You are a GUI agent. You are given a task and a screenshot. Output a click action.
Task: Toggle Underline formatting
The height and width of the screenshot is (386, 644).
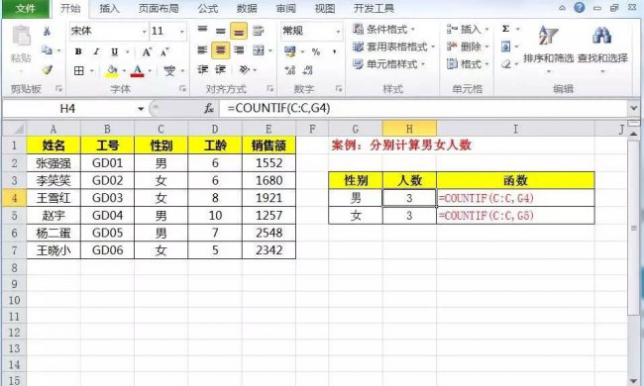coord(115,51)
